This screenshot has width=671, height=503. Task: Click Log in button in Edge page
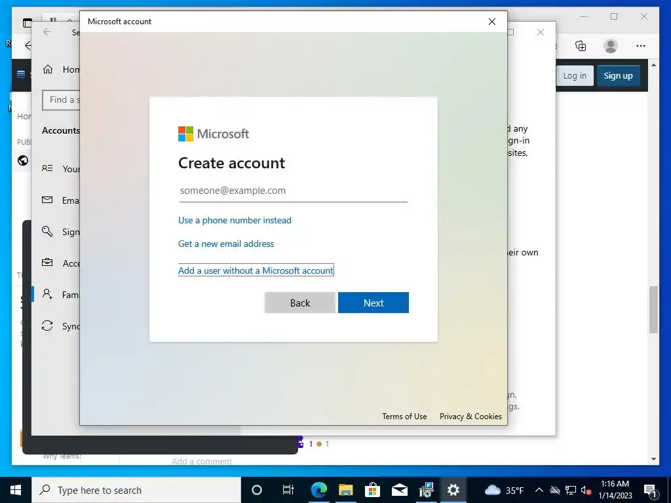575,76
